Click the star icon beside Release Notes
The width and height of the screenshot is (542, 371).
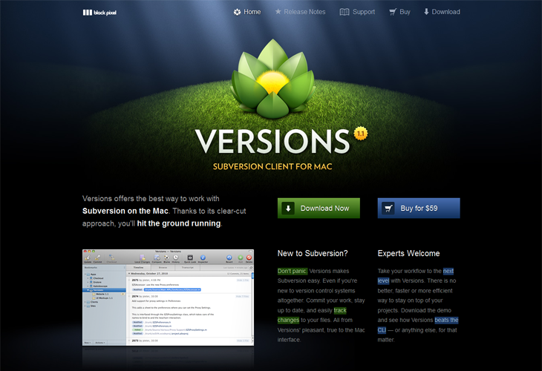(x=278, y=12)
